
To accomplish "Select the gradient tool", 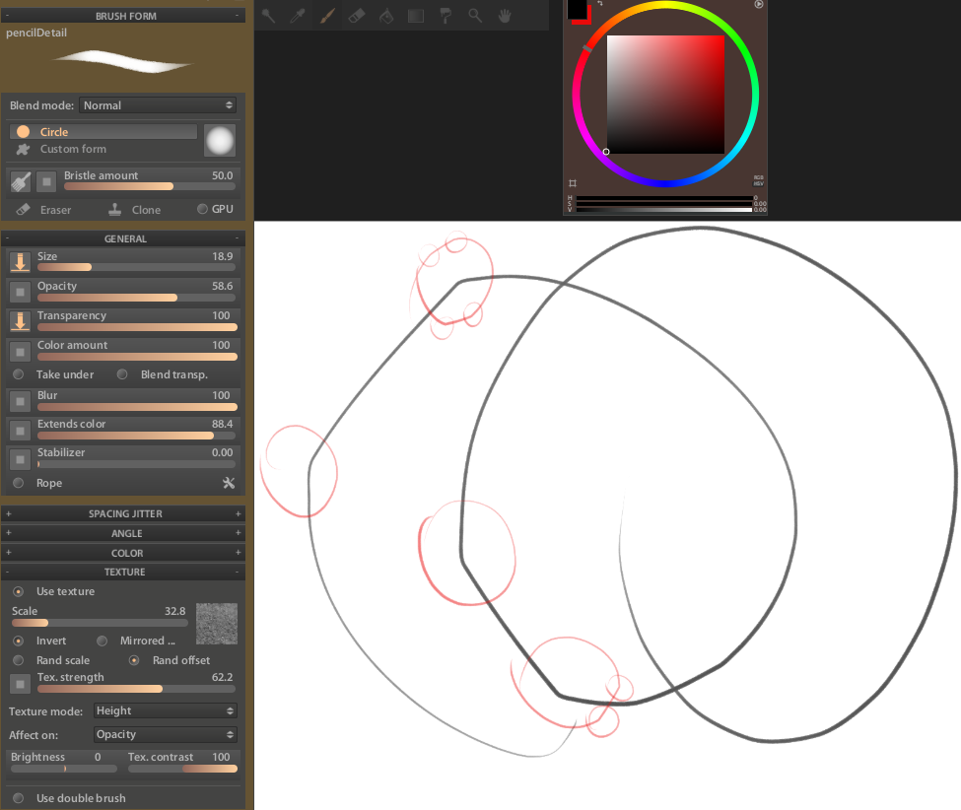I will click(416, 16).
